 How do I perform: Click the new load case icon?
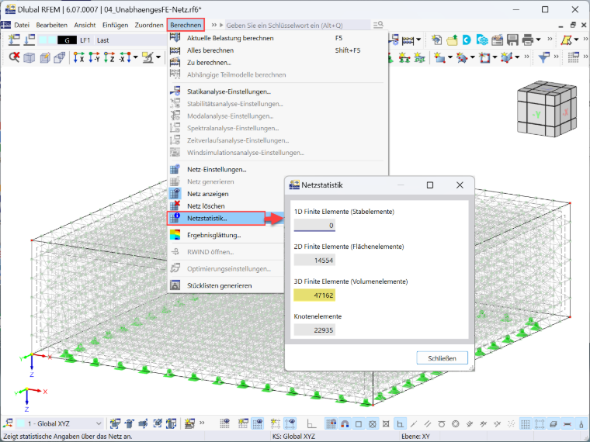pyautogui.click(x=14, y=40)
